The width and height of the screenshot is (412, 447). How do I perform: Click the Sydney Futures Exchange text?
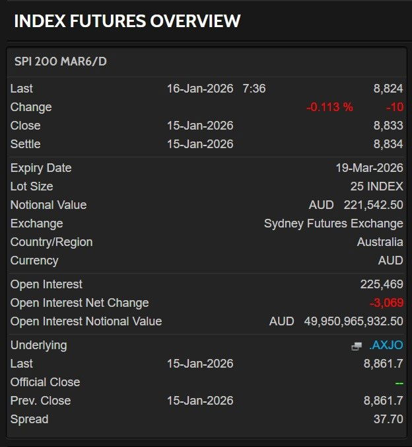pos(333,223)
